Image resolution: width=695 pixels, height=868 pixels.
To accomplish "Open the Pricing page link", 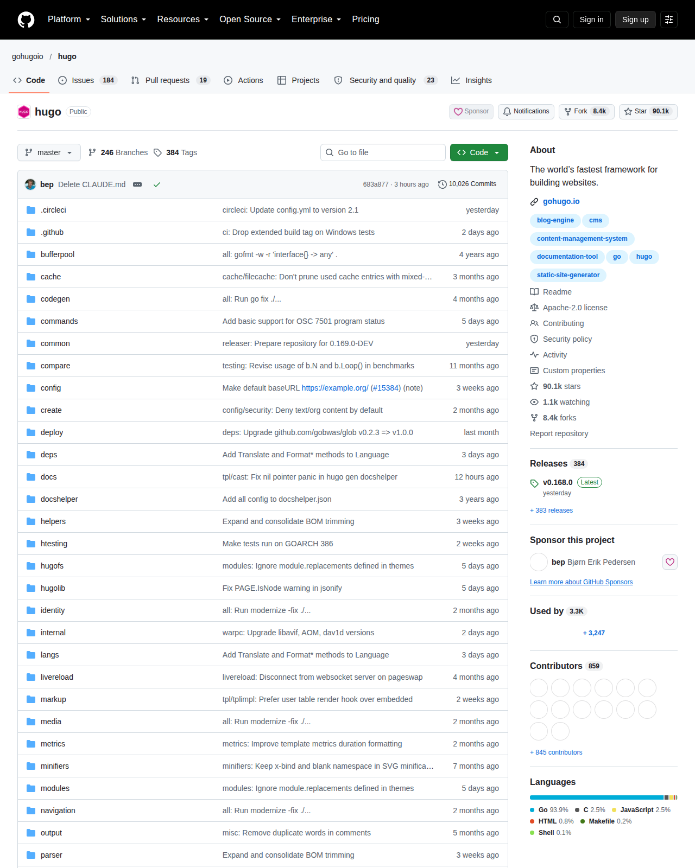I will (x=365, y=20).
